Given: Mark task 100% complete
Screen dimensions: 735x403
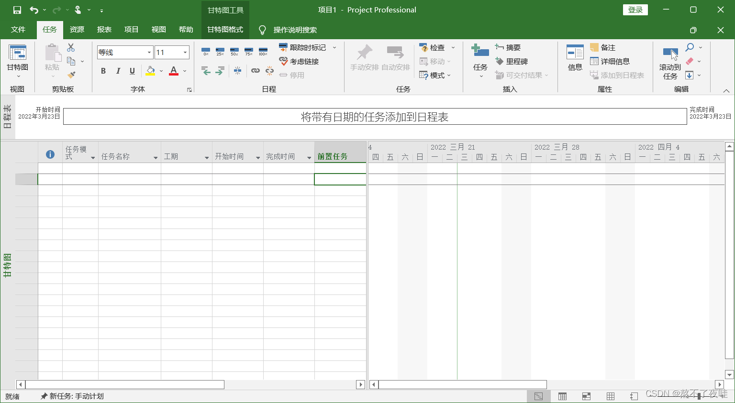Looking at the screenshot, I should [x=263, y=52].
